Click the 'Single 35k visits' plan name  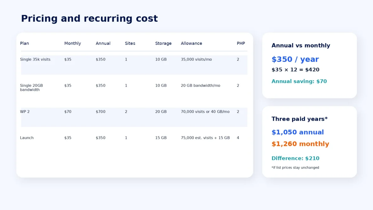[35, 59]
